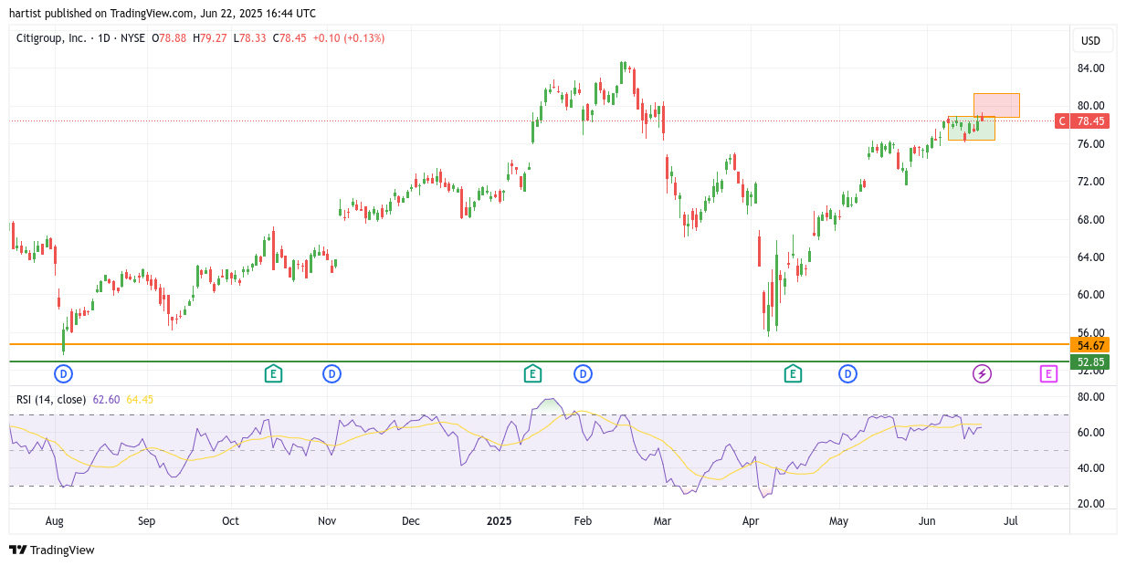Click the RSI (14, close) indicator legend
The height and width of the screenshot is (566, 1126).
(x=51, y=399)
